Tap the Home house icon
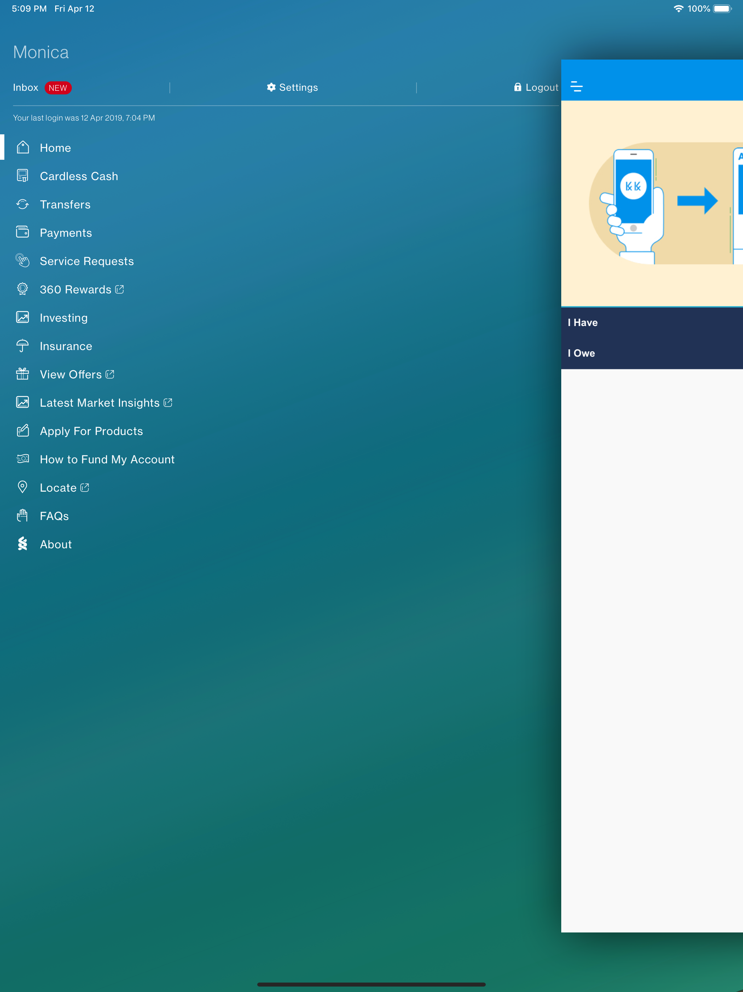The height and width of the screenshot is (992, 743). point(22,147)
